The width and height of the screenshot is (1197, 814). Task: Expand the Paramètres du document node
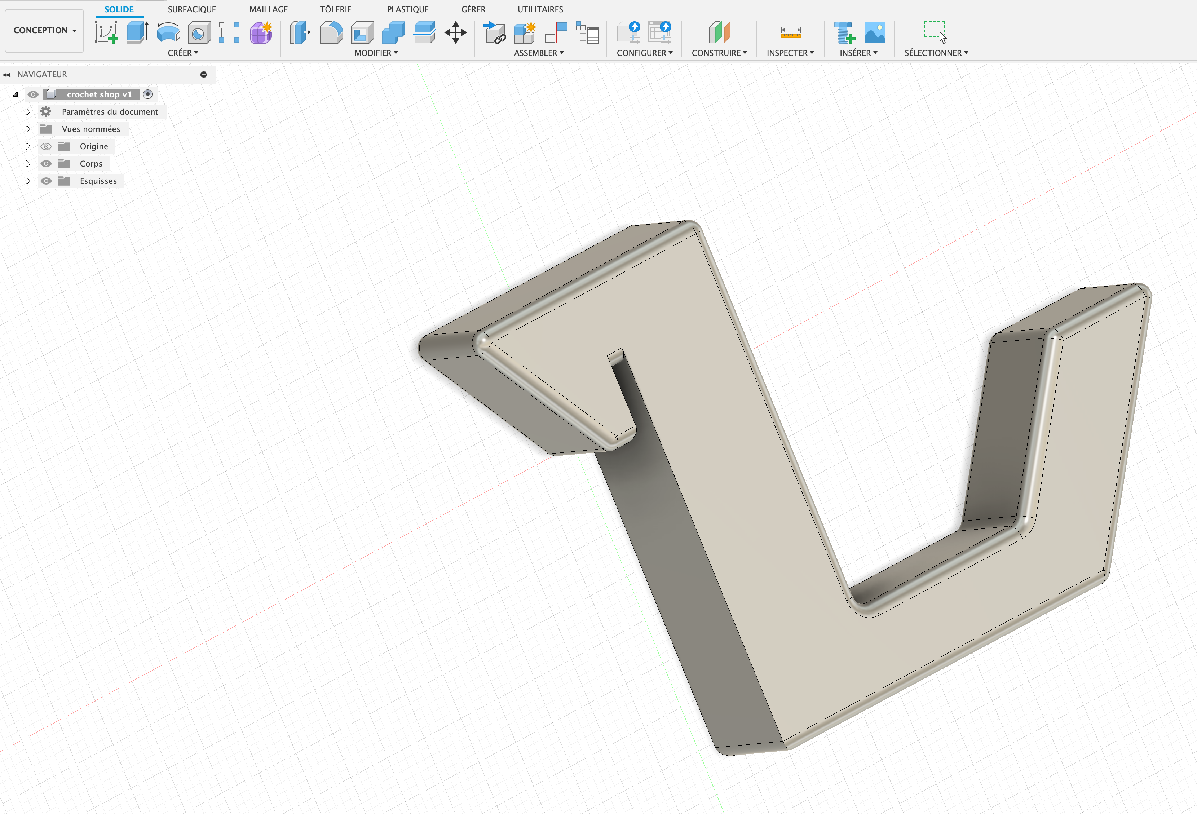[x=28, y=112]
